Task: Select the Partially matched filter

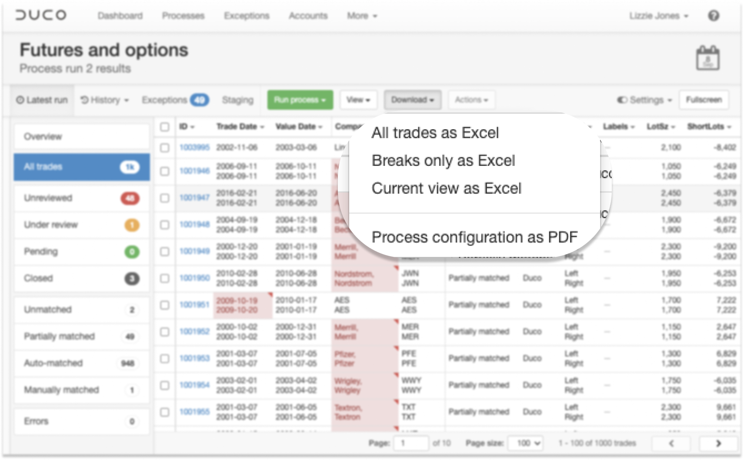Action: click(82, 336)
